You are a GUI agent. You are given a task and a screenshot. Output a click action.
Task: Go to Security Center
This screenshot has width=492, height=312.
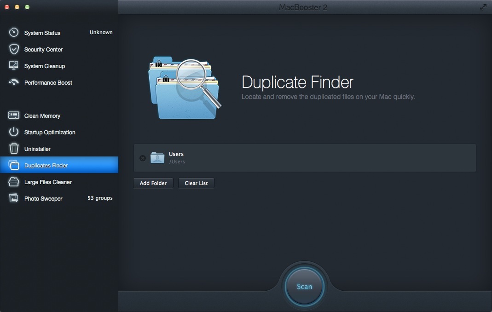pos(59,49)
